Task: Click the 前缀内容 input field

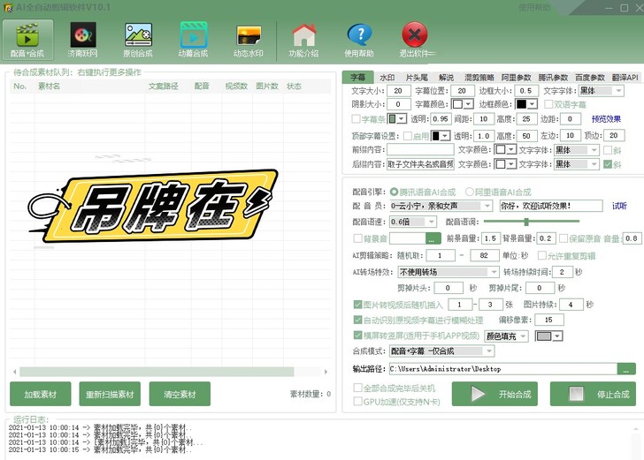Action: coord(420,150)
